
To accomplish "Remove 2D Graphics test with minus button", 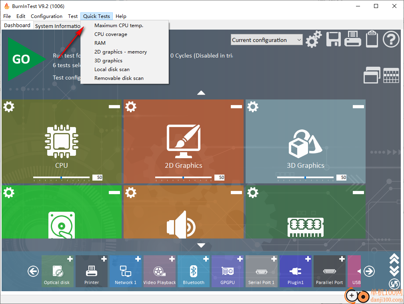I will pos(236,107).
